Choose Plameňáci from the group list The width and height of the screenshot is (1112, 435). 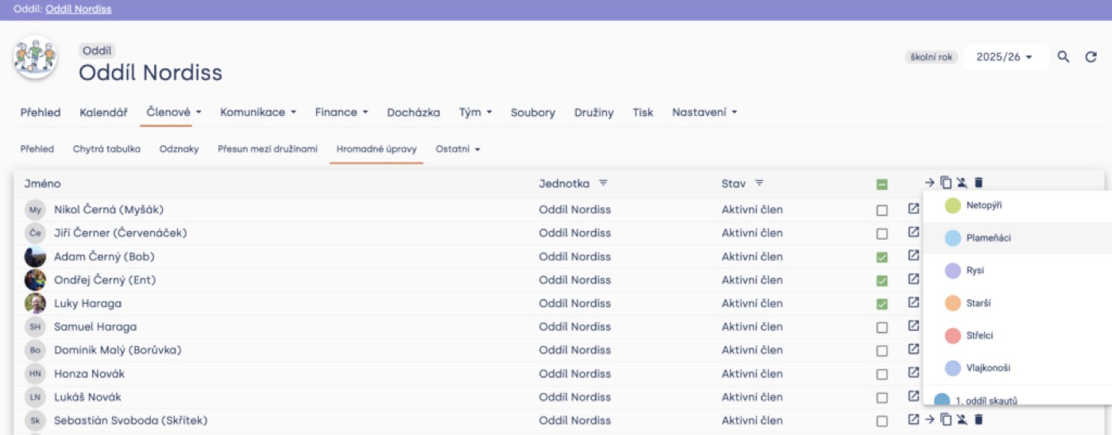coord(1017,238)
